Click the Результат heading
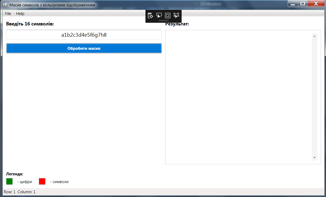Image resolution: width=326 pixels, height=197 pixels. tap(177, 24)
